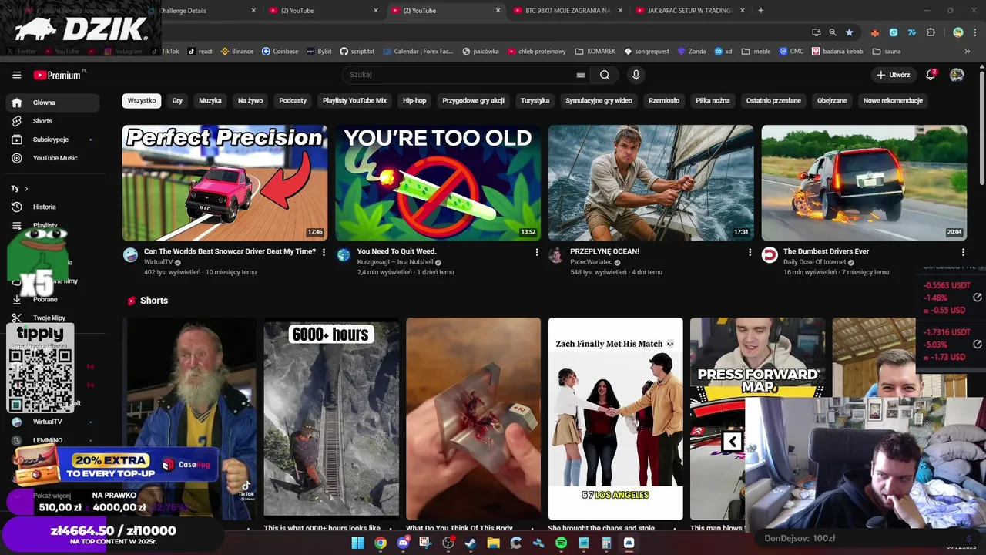
Task: Open the Binance bookmark
Action: click(x=237, y=52)
